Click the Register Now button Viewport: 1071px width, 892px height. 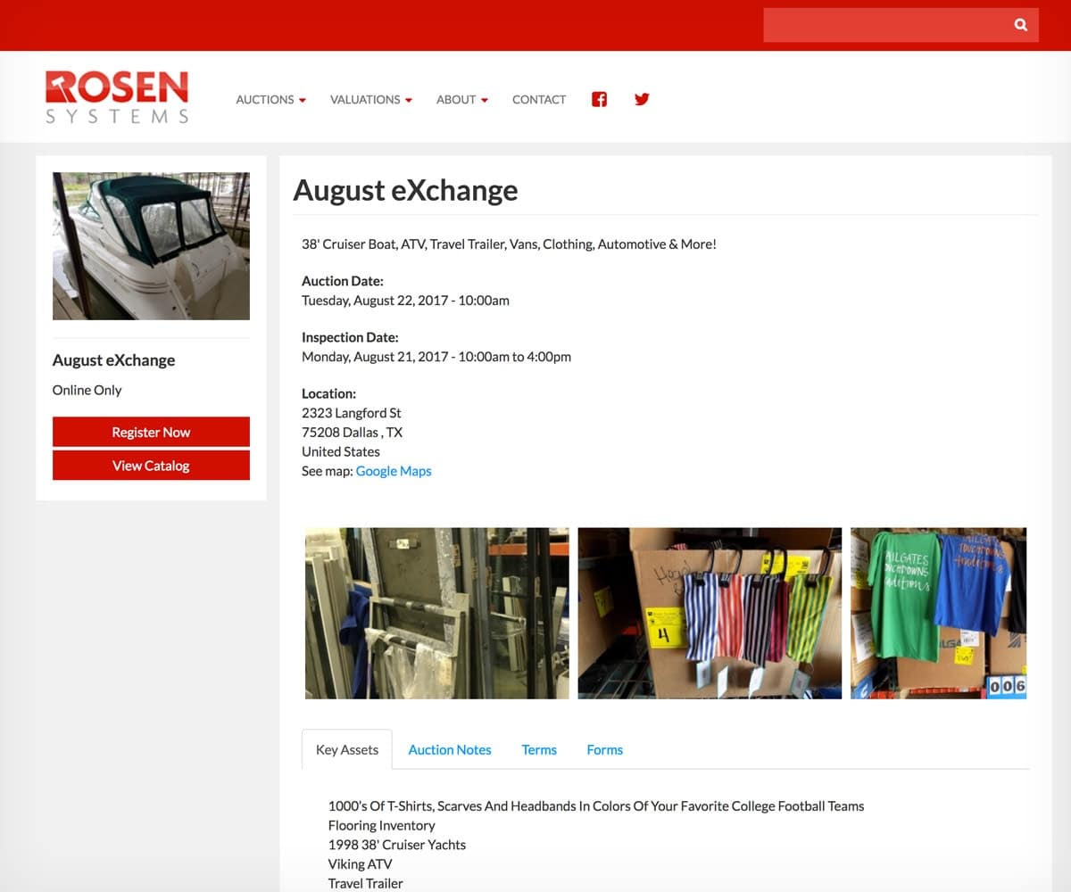point(151,432)
